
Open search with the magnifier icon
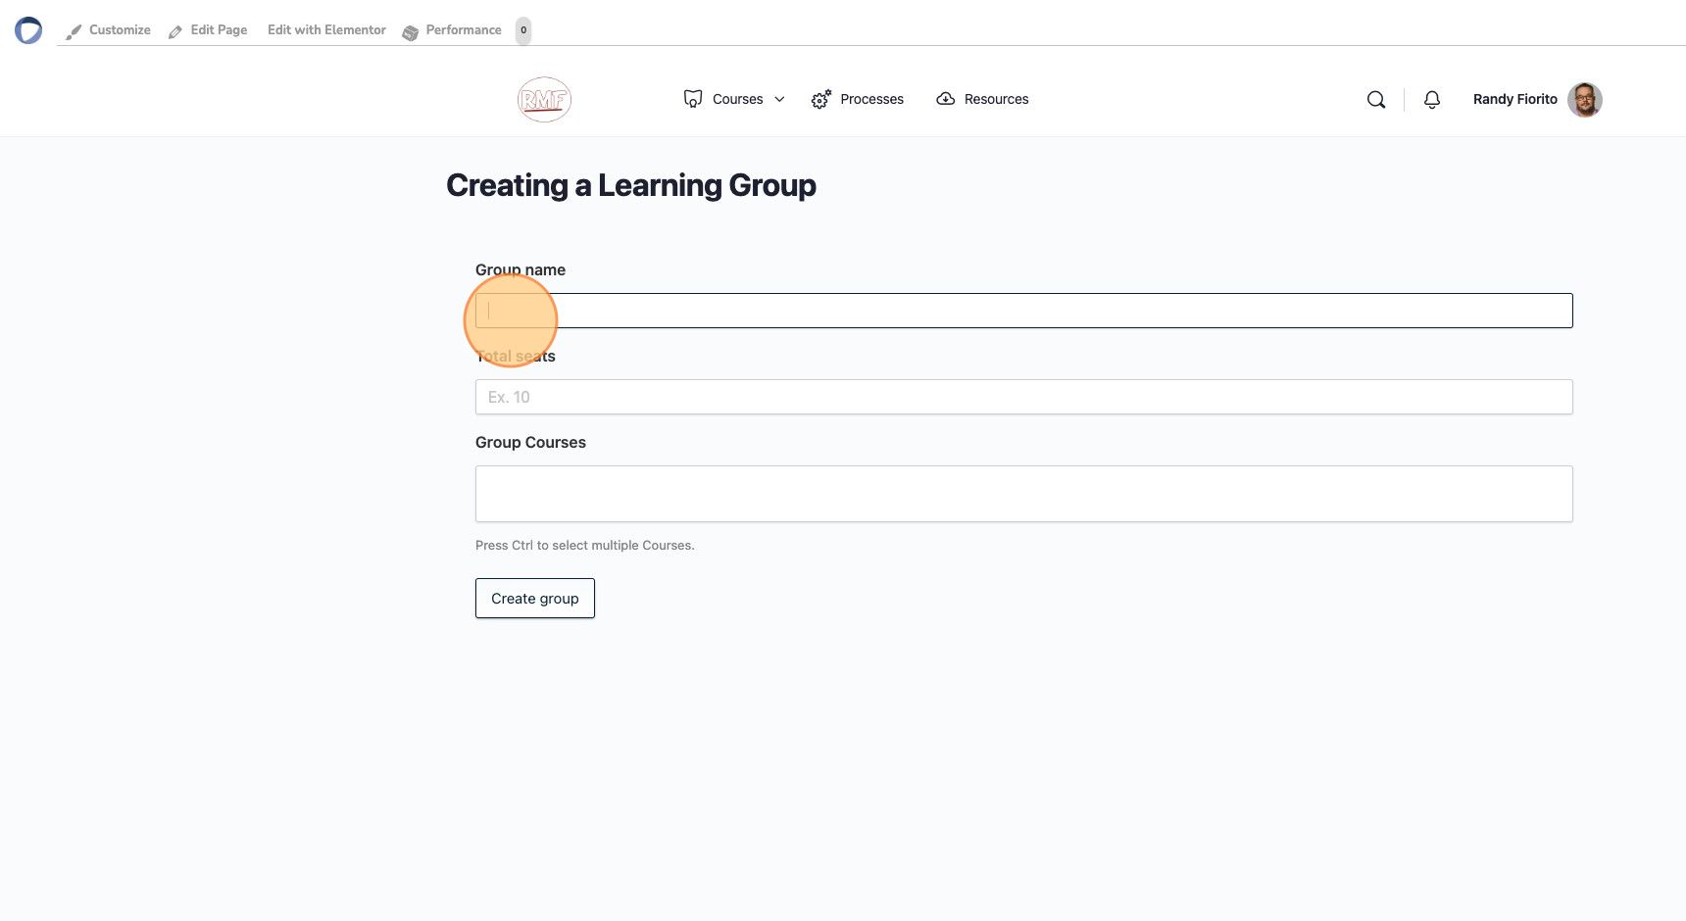[x=1376, y=99]
